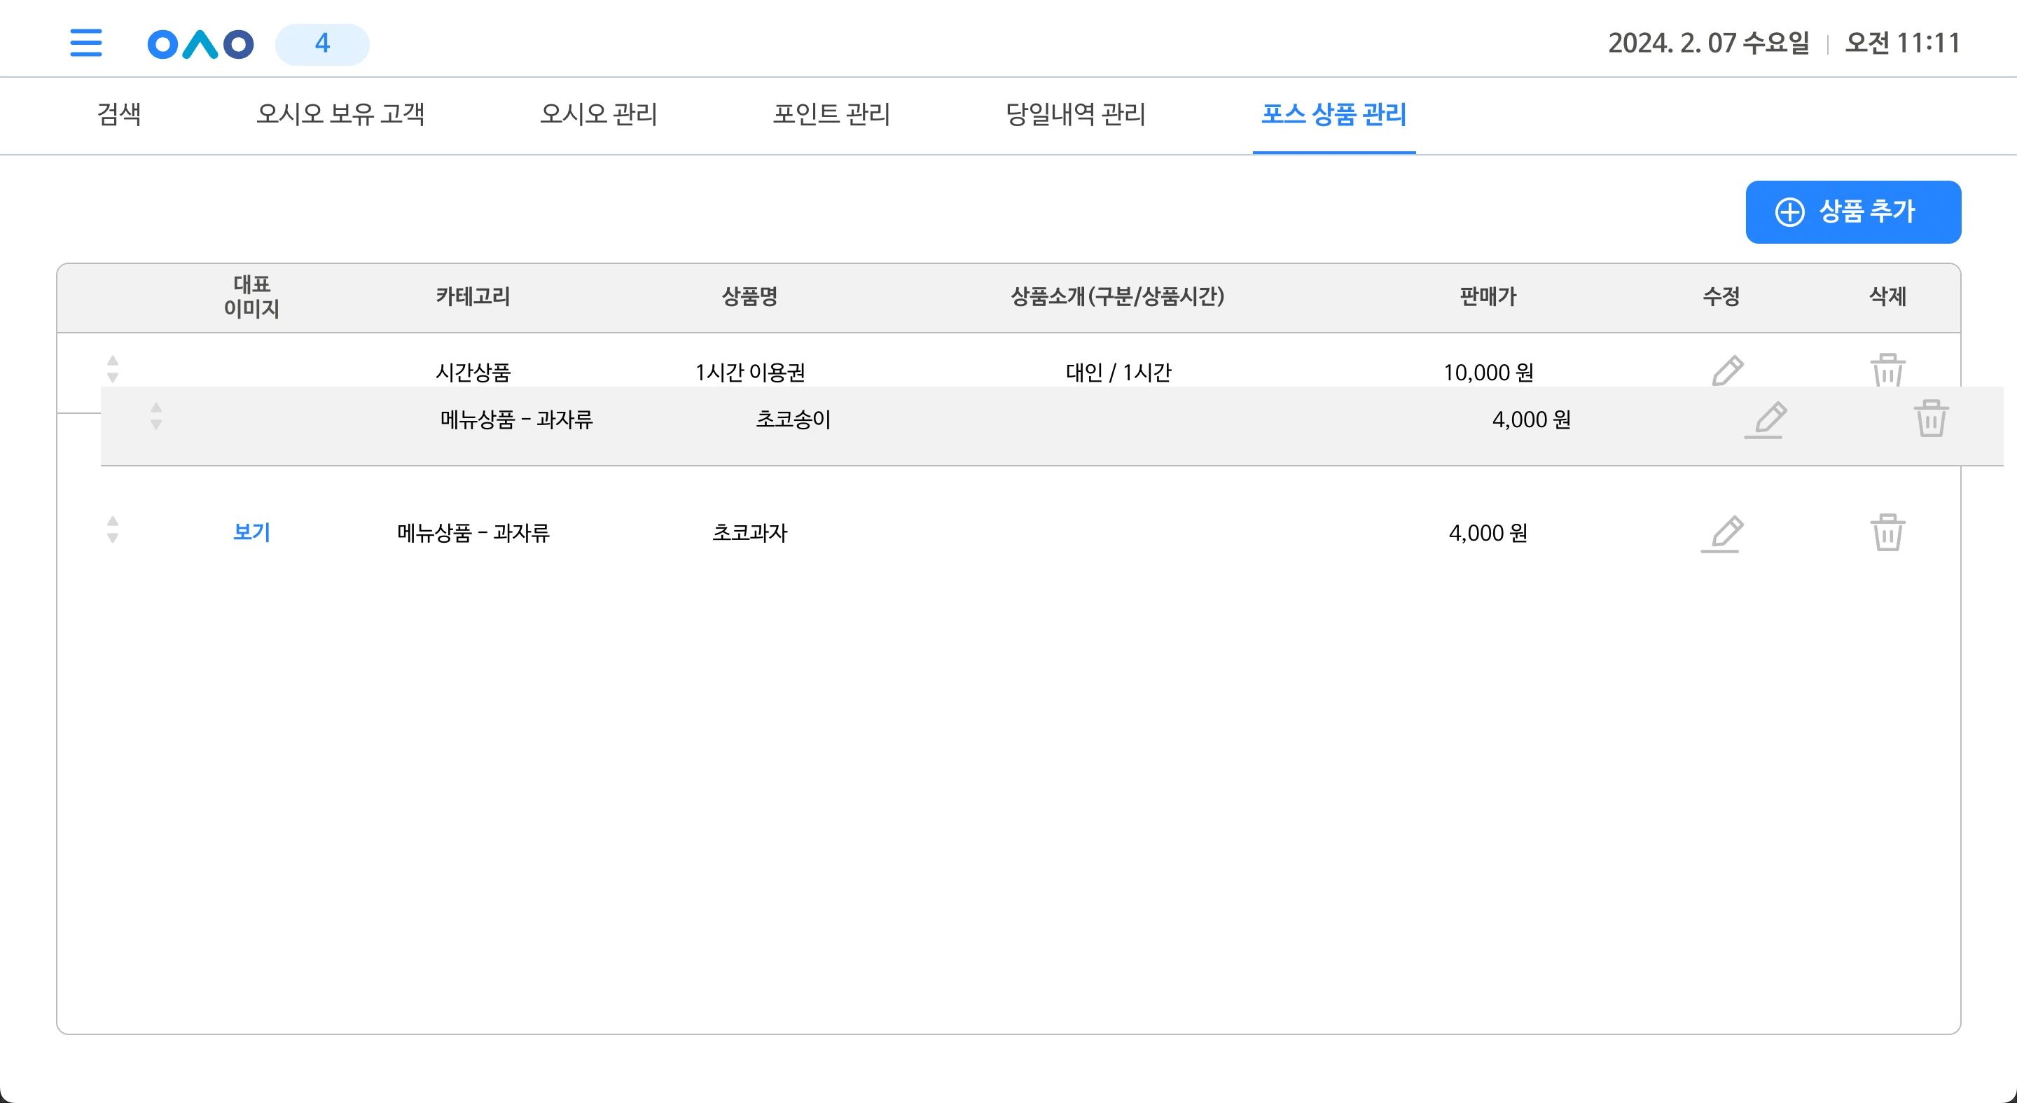Click reorder arrows for 초코송이 row
This screenshot has height=1103, width=2017.
155,416
